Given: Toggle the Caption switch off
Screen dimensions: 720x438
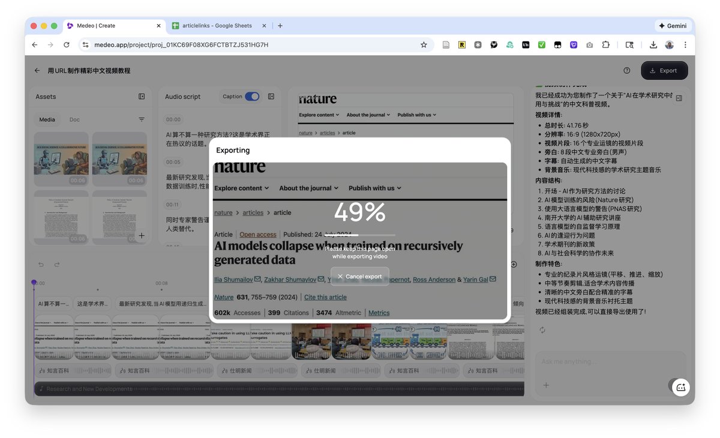Looking at the screenshot, I should click(252, 97).
